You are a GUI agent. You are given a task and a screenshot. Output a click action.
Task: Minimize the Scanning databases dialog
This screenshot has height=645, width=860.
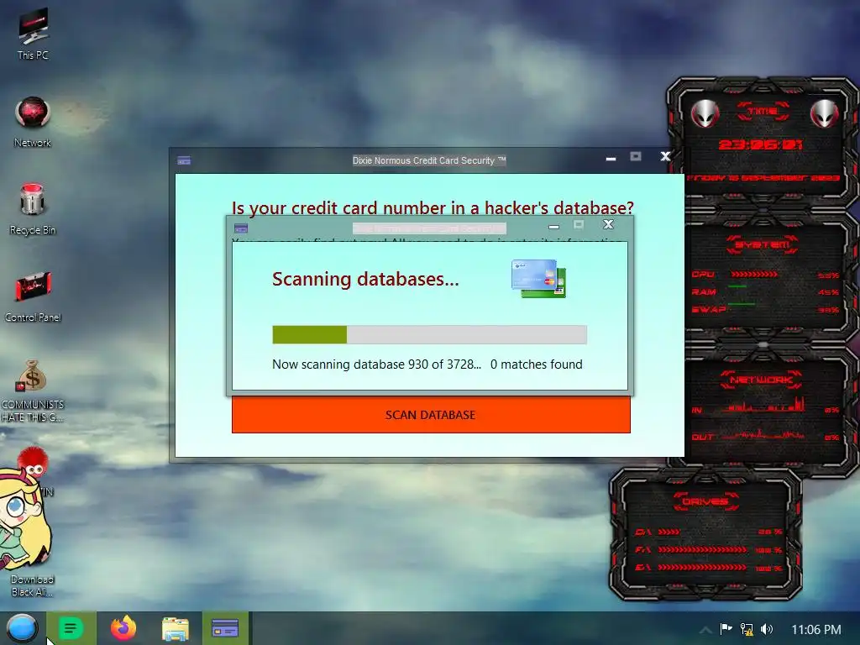coord(554,227)
